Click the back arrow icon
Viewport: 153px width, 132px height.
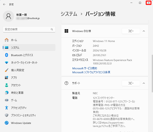point(4,4)
